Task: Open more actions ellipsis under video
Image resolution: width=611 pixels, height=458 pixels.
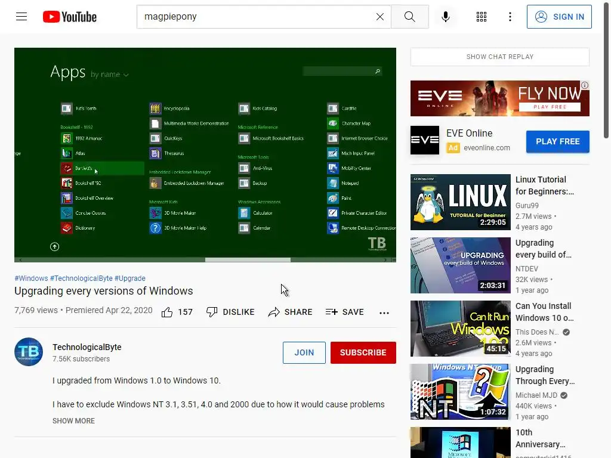Action: tap(384, 312)
